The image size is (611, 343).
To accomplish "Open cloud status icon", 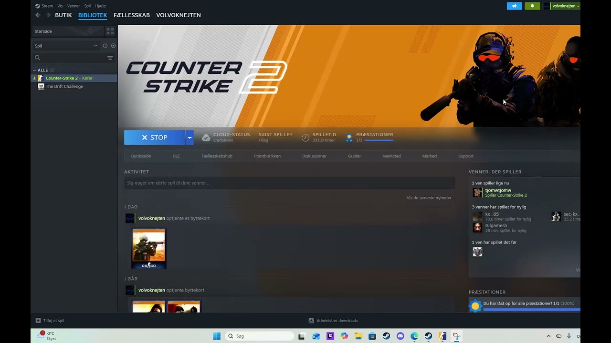I will pos(206,138).
